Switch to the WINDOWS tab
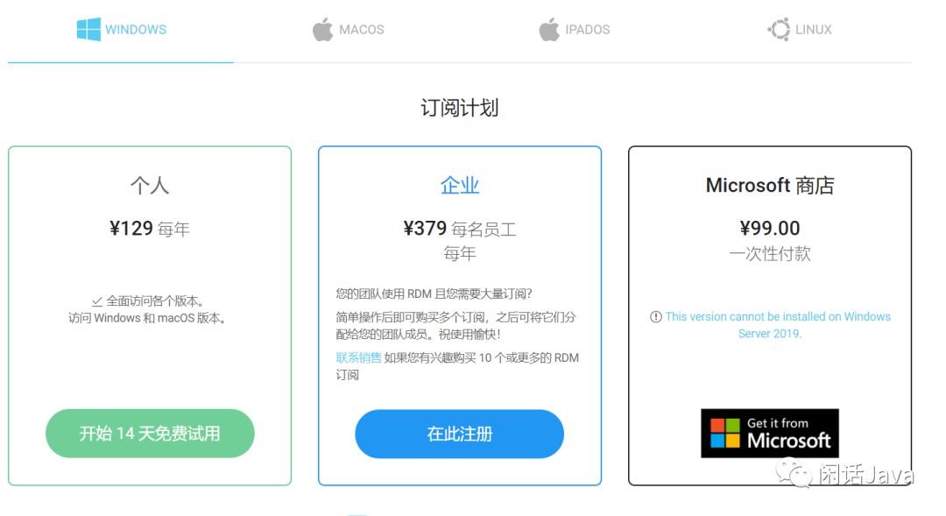The image size is (946, 516). 121,30
